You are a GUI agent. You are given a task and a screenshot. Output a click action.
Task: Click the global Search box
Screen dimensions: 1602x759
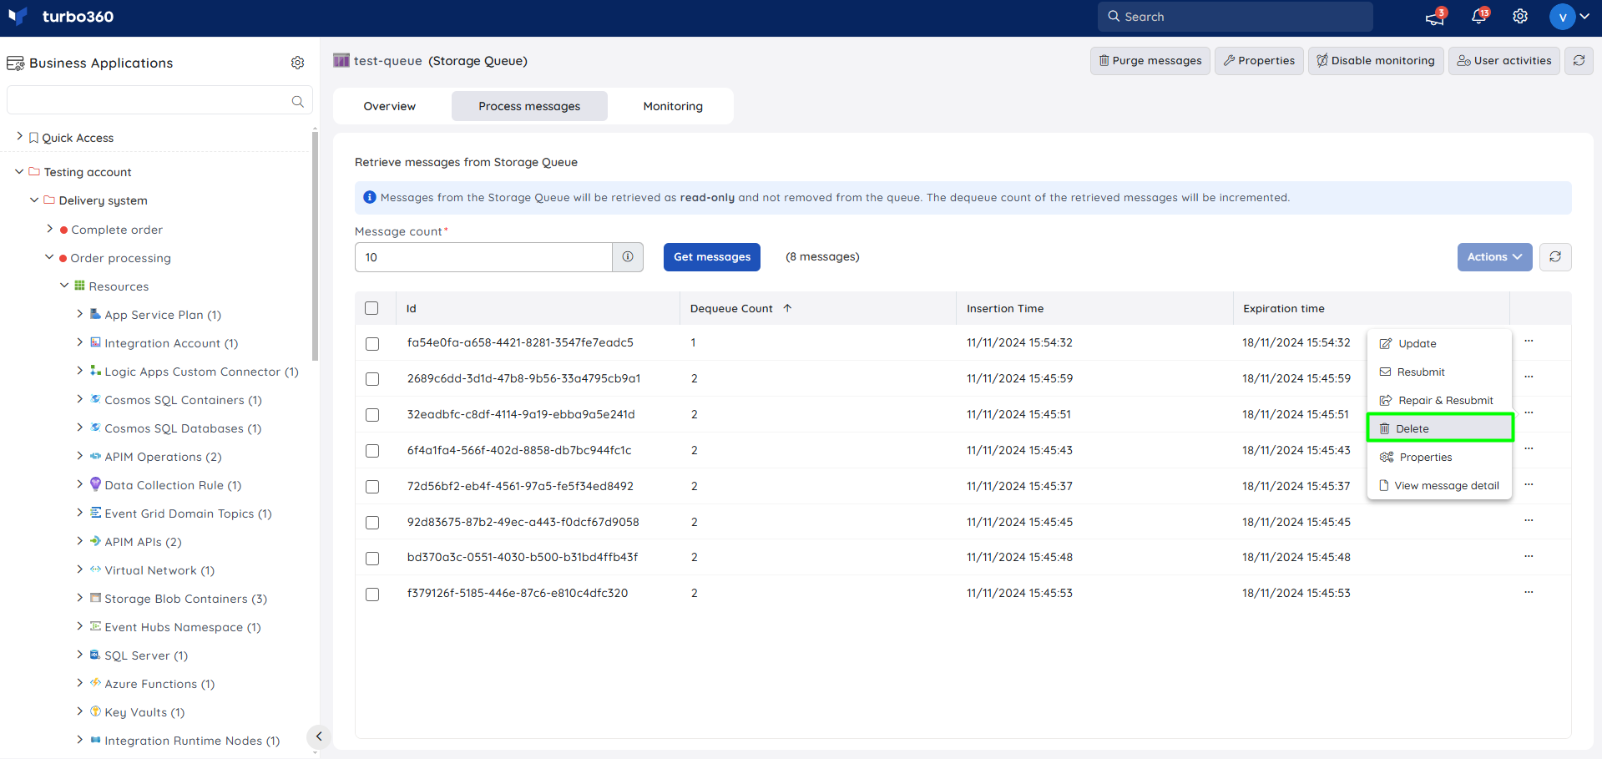tap(1235, 17)
